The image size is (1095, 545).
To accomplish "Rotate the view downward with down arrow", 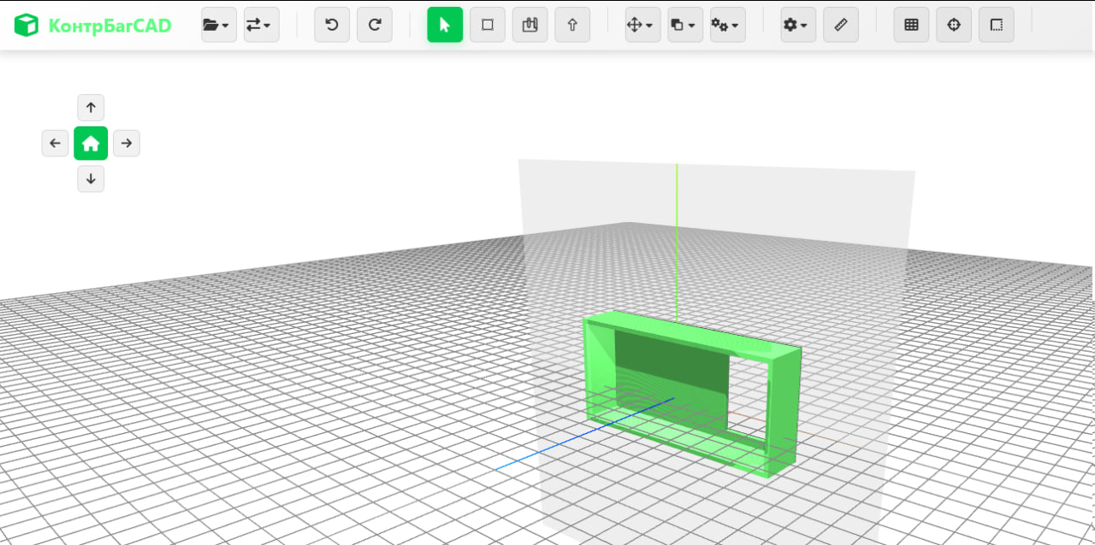I will pyautogui.click(x=91, y=179).
